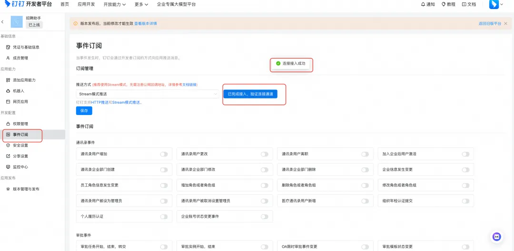Viewport: 514px width, 251px height.
Task: Open the 文档链接 reference link
Action: pyautogui.click(x=188, y=85)
